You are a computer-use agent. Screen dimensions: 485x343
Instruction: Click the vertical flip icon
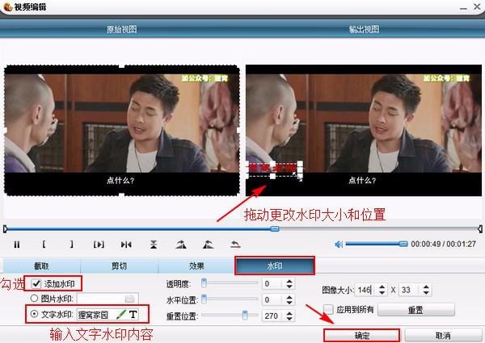(154, 245)
